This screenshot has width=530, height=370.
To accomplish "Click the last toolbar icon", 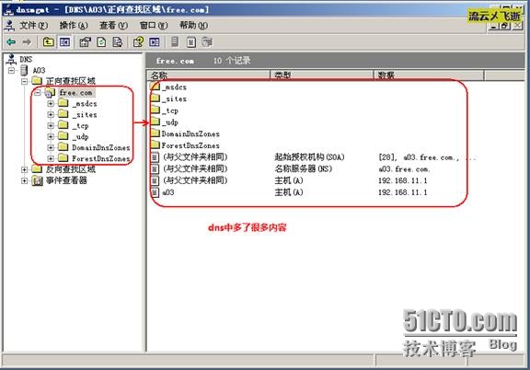I will pyautogui.click(x=207, y=42).
